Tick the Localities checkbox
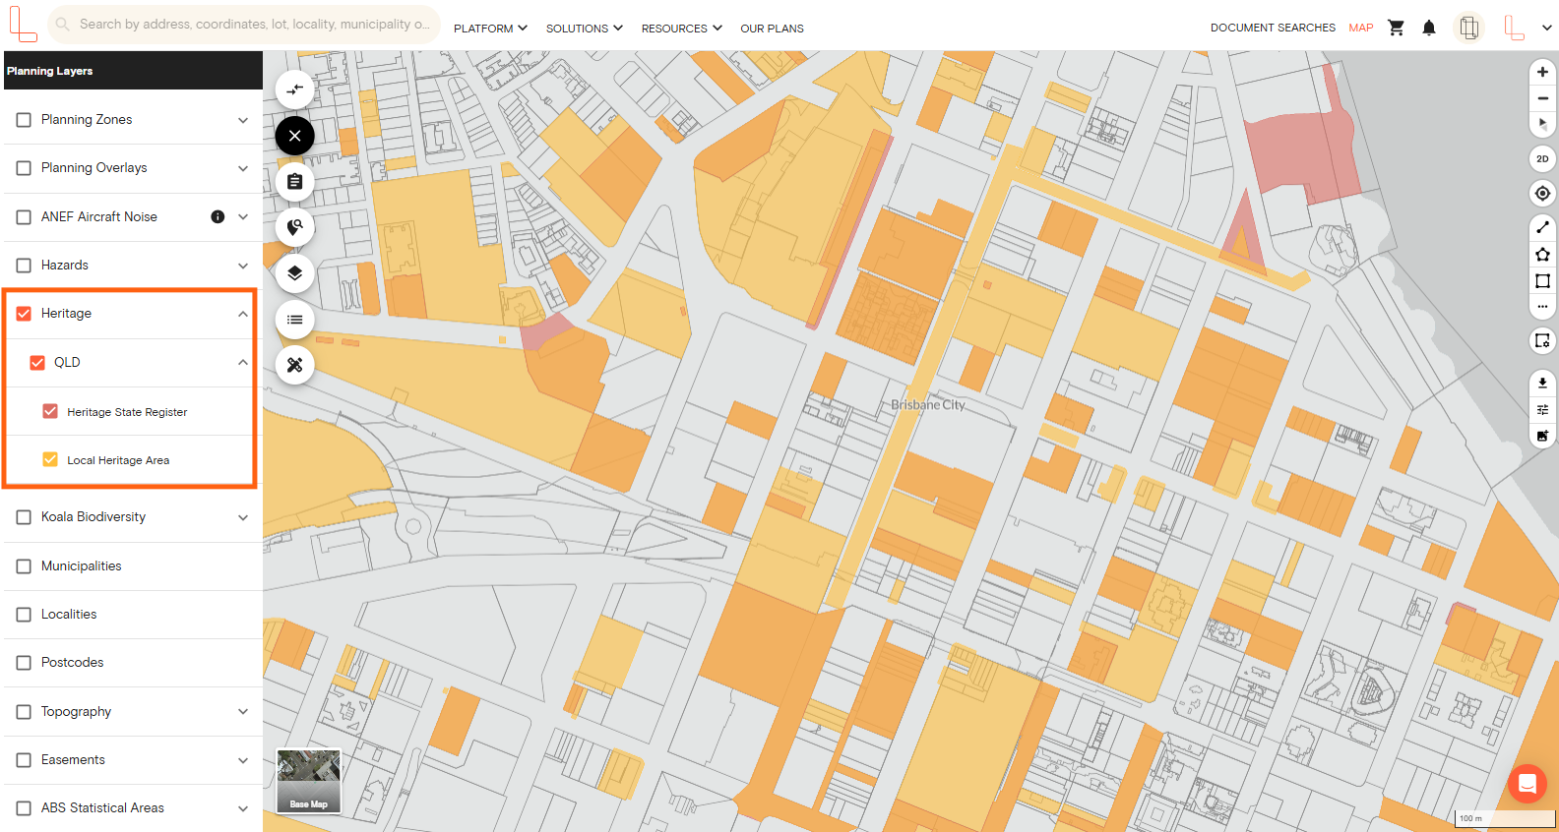Screen dimensions: 1559x832 [24, 615]
